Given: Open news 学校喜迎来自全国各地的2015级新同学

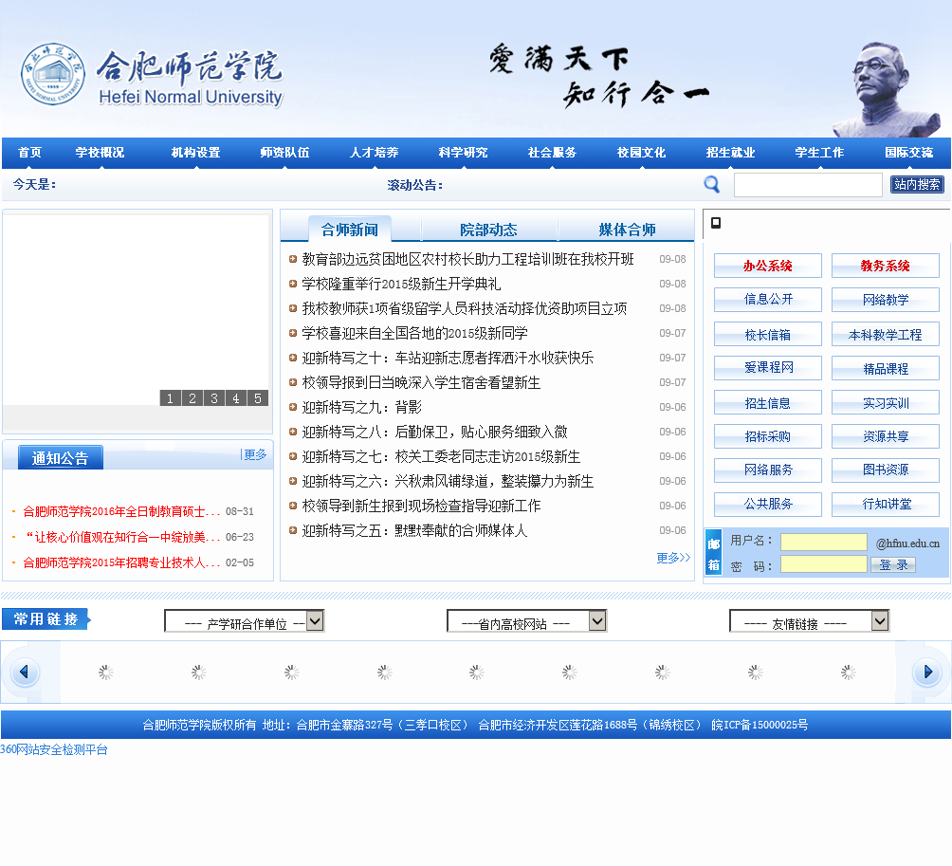Looking at the screenshot, I should tap(414, 333).
